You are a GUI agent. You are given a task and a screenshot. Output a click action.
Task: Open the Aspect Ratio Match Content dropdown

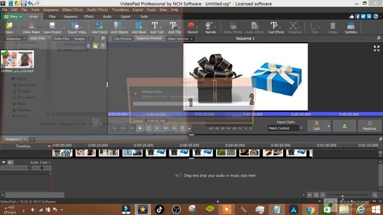pyautogui.click(x=285, y=128)
